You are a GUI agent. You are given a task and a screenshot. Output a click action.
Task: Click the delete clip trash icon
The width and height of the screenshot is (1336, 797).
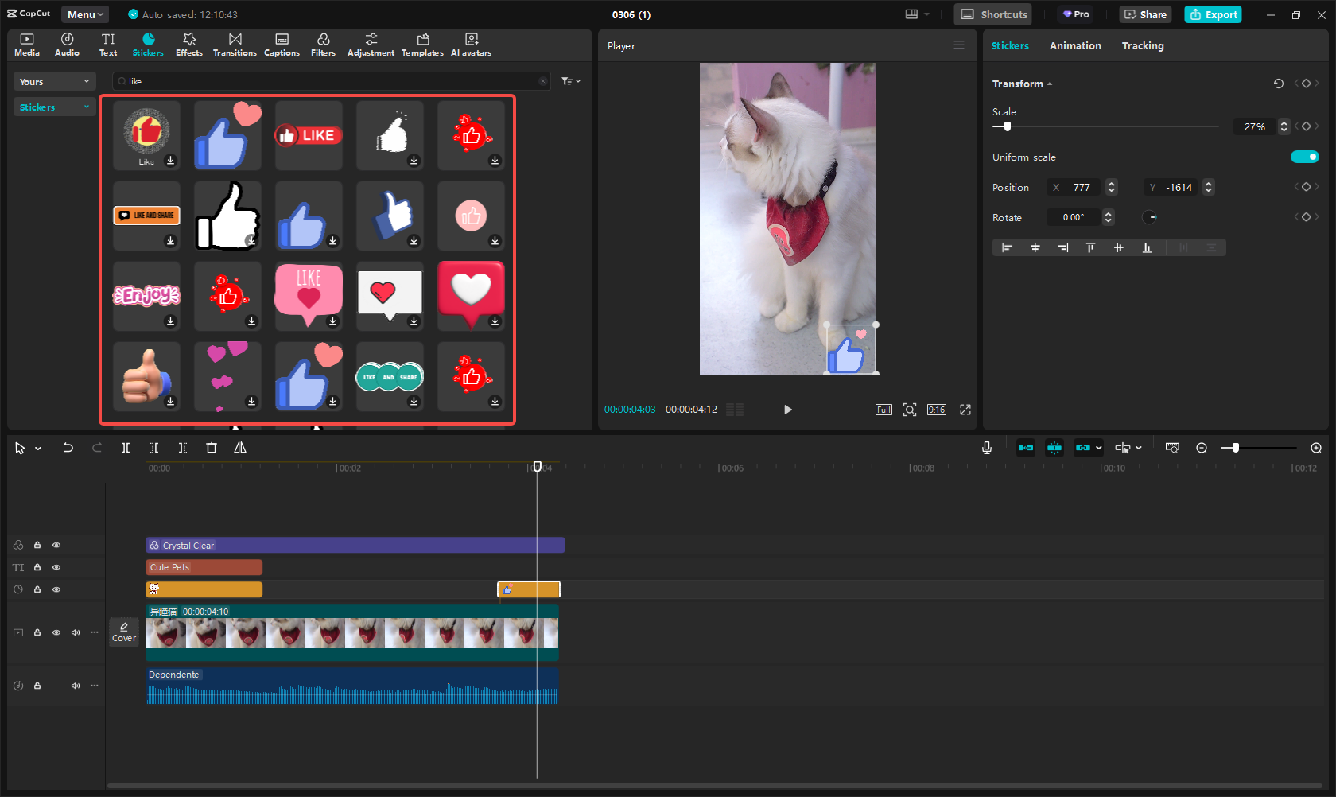[212, 448]
